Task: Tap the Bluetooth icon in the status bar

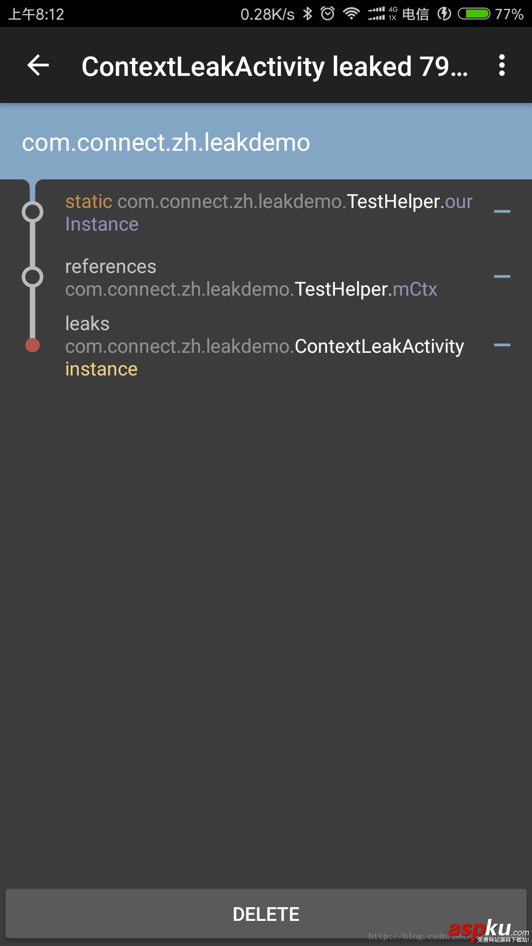Action: (x=308, y=14)
